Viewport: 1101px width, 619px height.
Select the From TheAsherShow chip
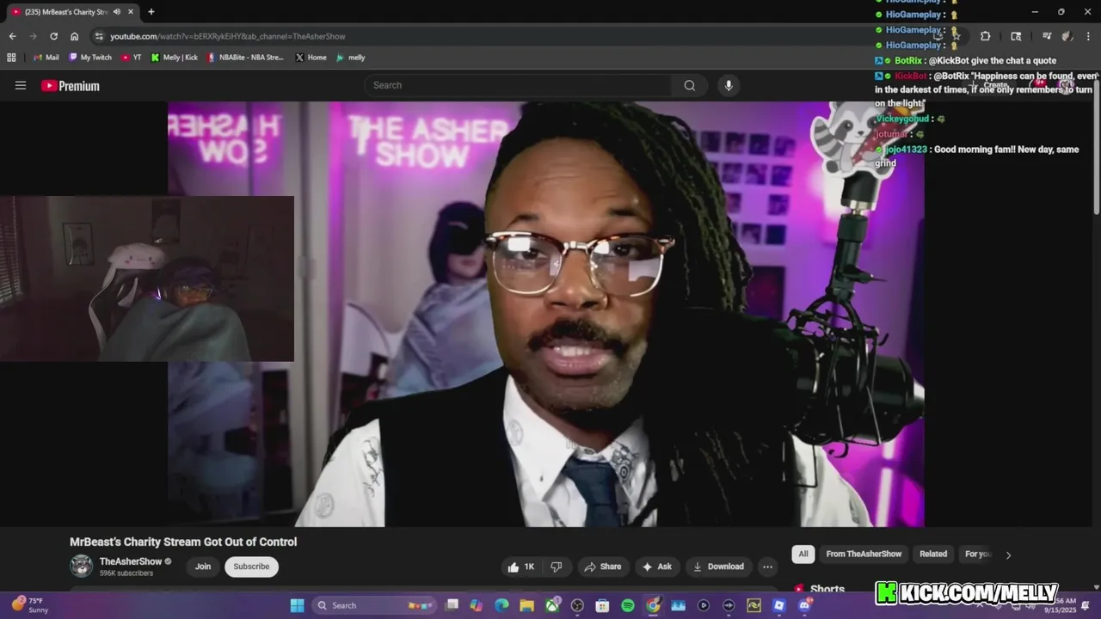pos(864,554)
